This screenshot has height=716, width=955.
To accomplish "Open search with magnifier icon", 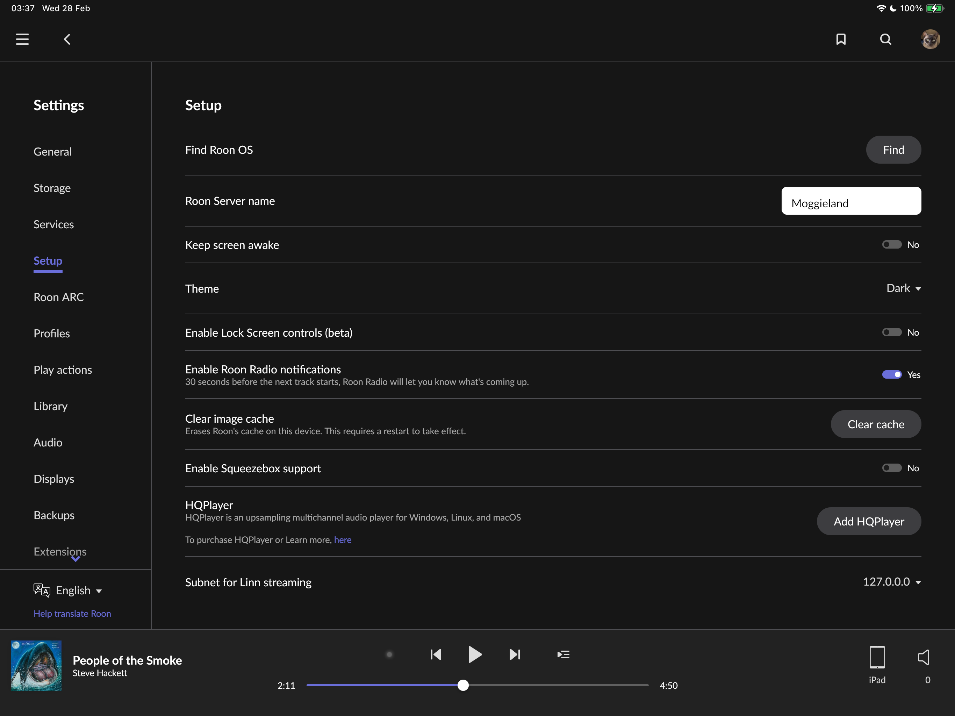I will (x=885, y=39).
